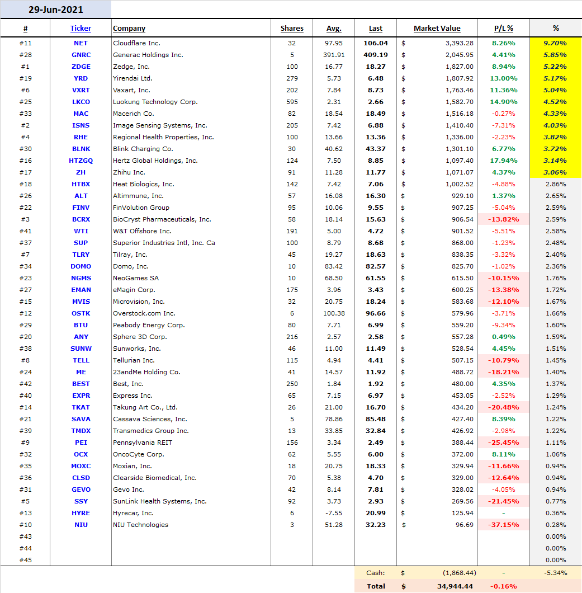The image size is (582, 593).
Task: Open the WTI ticker link
Action: coord(81,230)
